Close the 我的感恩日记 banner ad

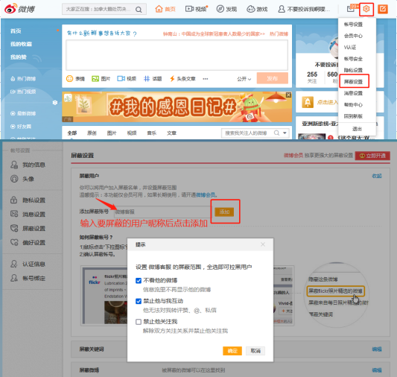(288, 95)
